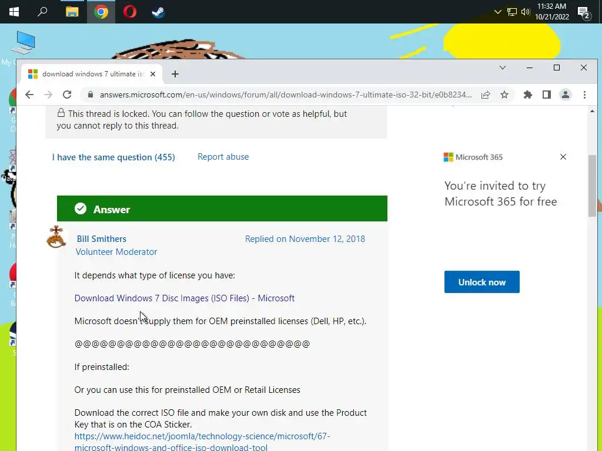This screenshot has width=602, height=451.
Task: Select the download windows 7 ultimate tab
Action: 92,74
